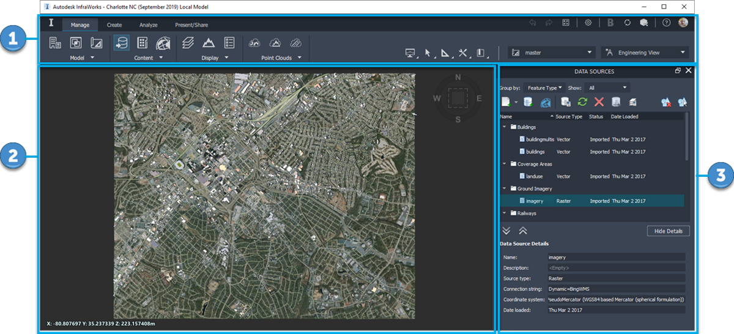The width and height of the screenshot is (734, 334).
Task: Open Group by Feature Type dropdown
Action: [x=544, y=88]
